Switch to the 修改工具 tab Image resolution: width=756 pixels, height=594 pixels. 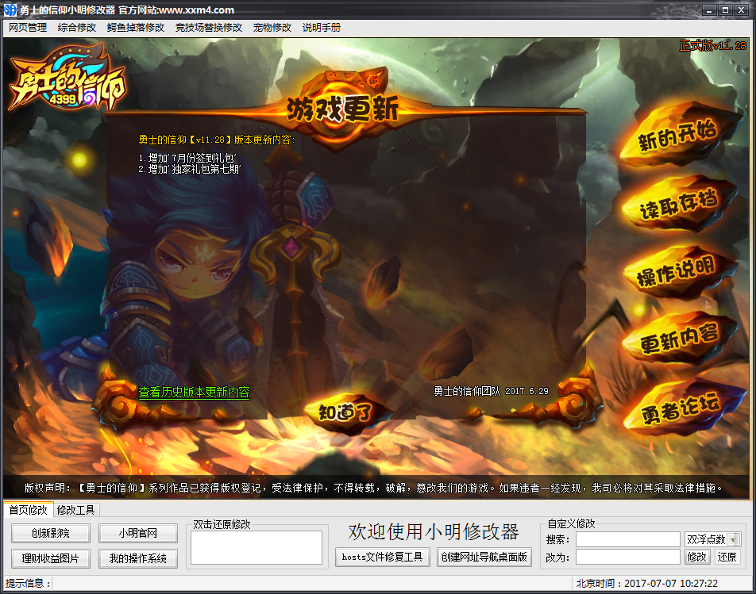(x=75, y=510)
